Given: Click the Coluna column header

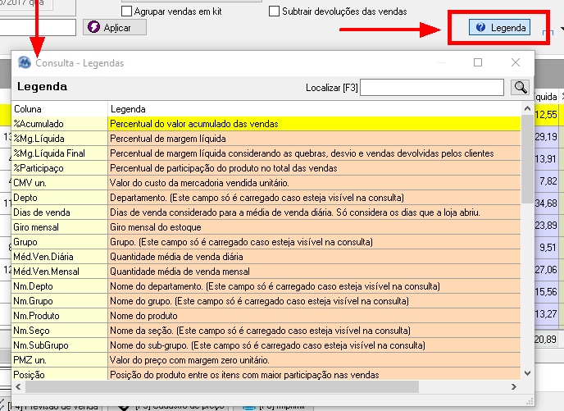Looking at the screenshot, I should point(60,109).
